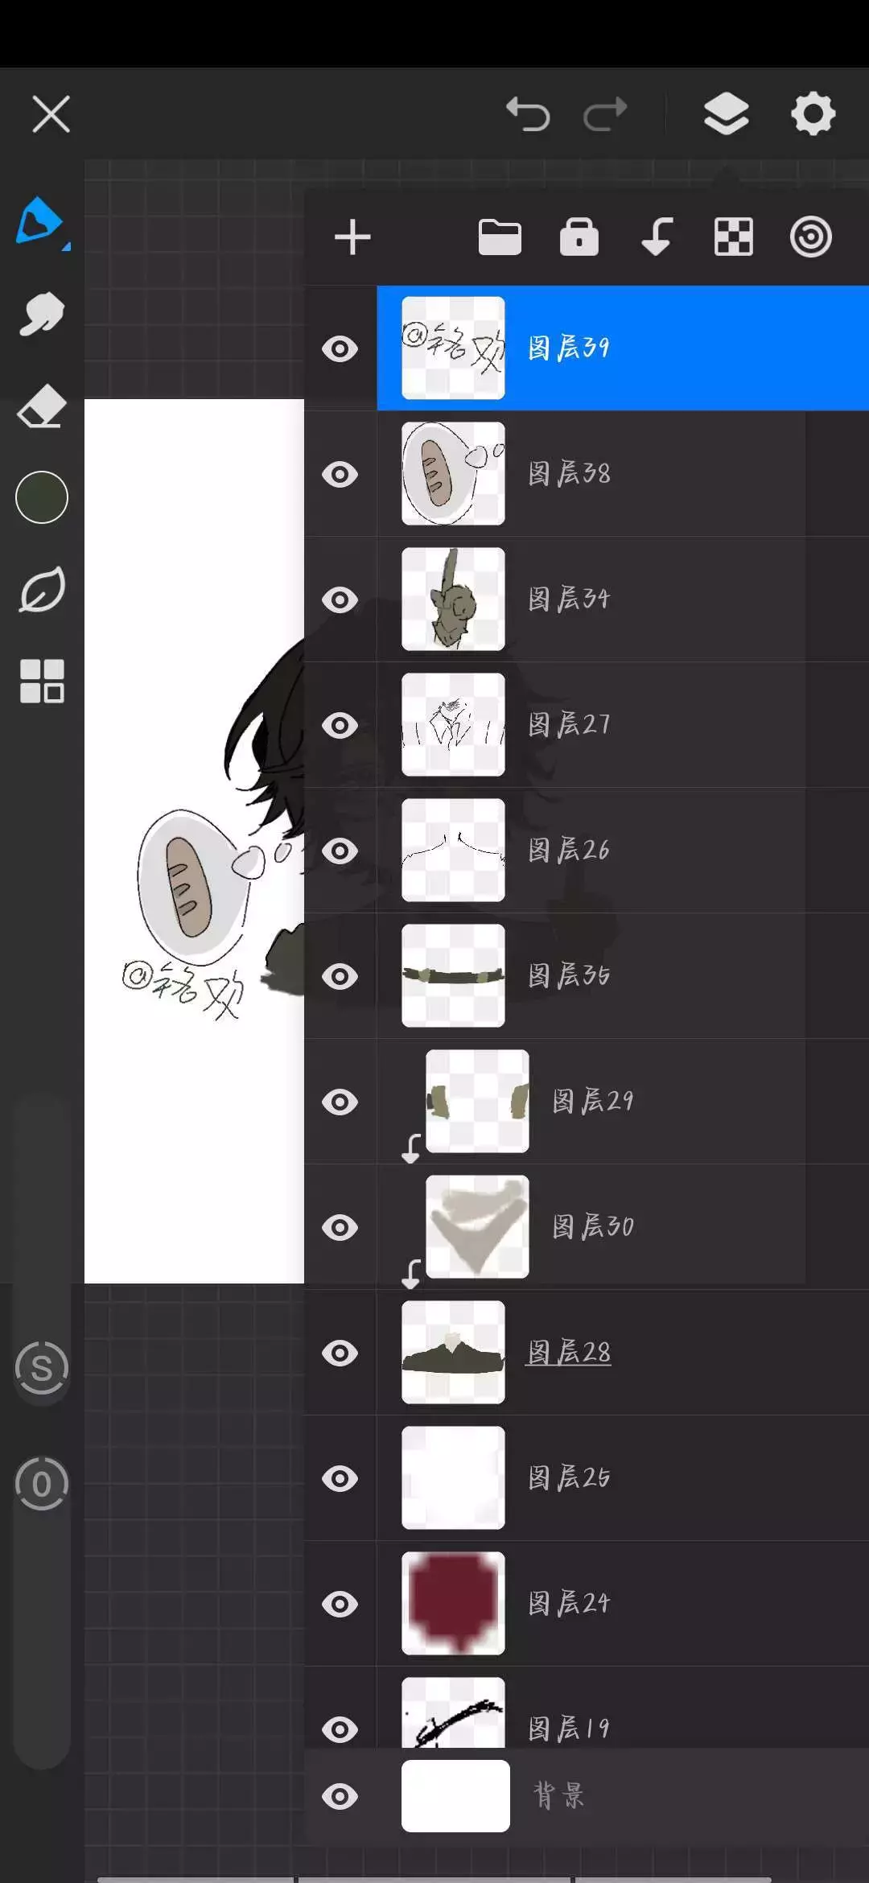Select the smudge tool

pos(41,313)
